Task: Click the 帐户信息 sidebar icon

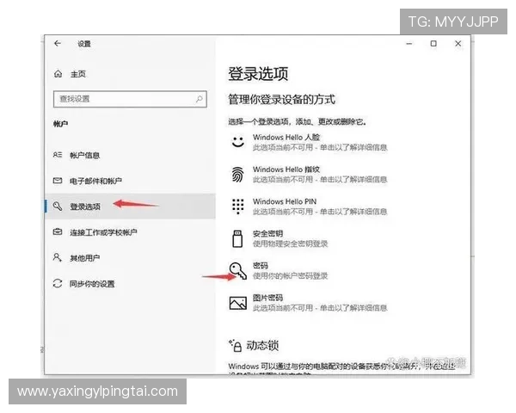Action: pyautogui.click(x=58, y=155)
